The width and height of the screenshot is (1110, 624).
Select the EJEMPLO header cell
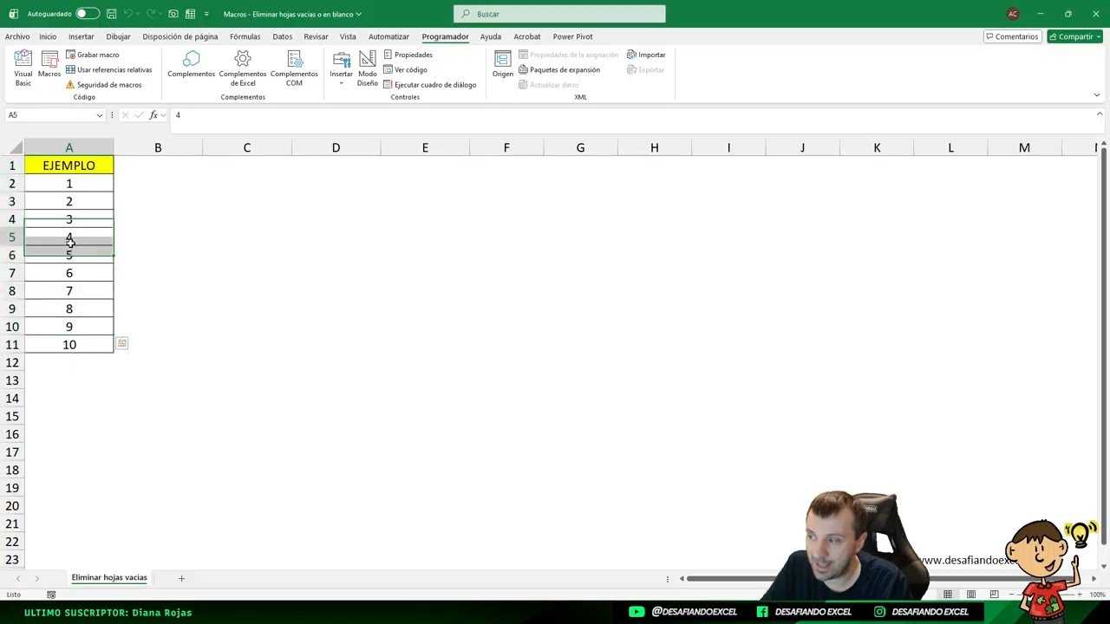coord(69,166)
